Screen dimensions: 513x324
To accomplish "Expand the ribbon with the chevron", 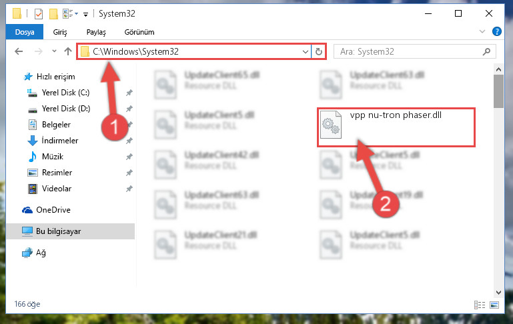I will tap(482, 31).
